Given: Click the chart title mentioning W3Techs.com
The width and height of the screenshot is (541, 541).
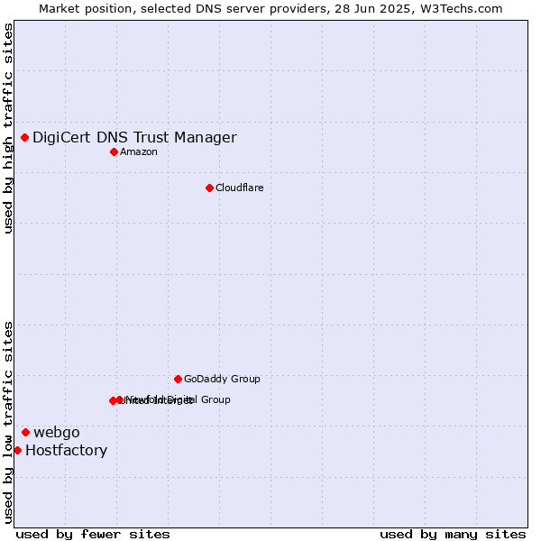Looking at the screenshot, I should pyautogui.click(x=270, y=9).
